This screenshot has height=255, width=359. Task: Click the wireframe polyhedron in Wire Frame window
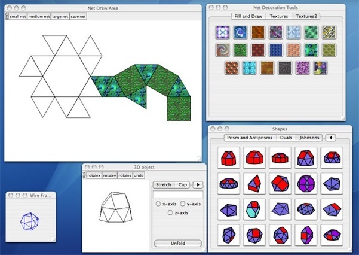29,221
